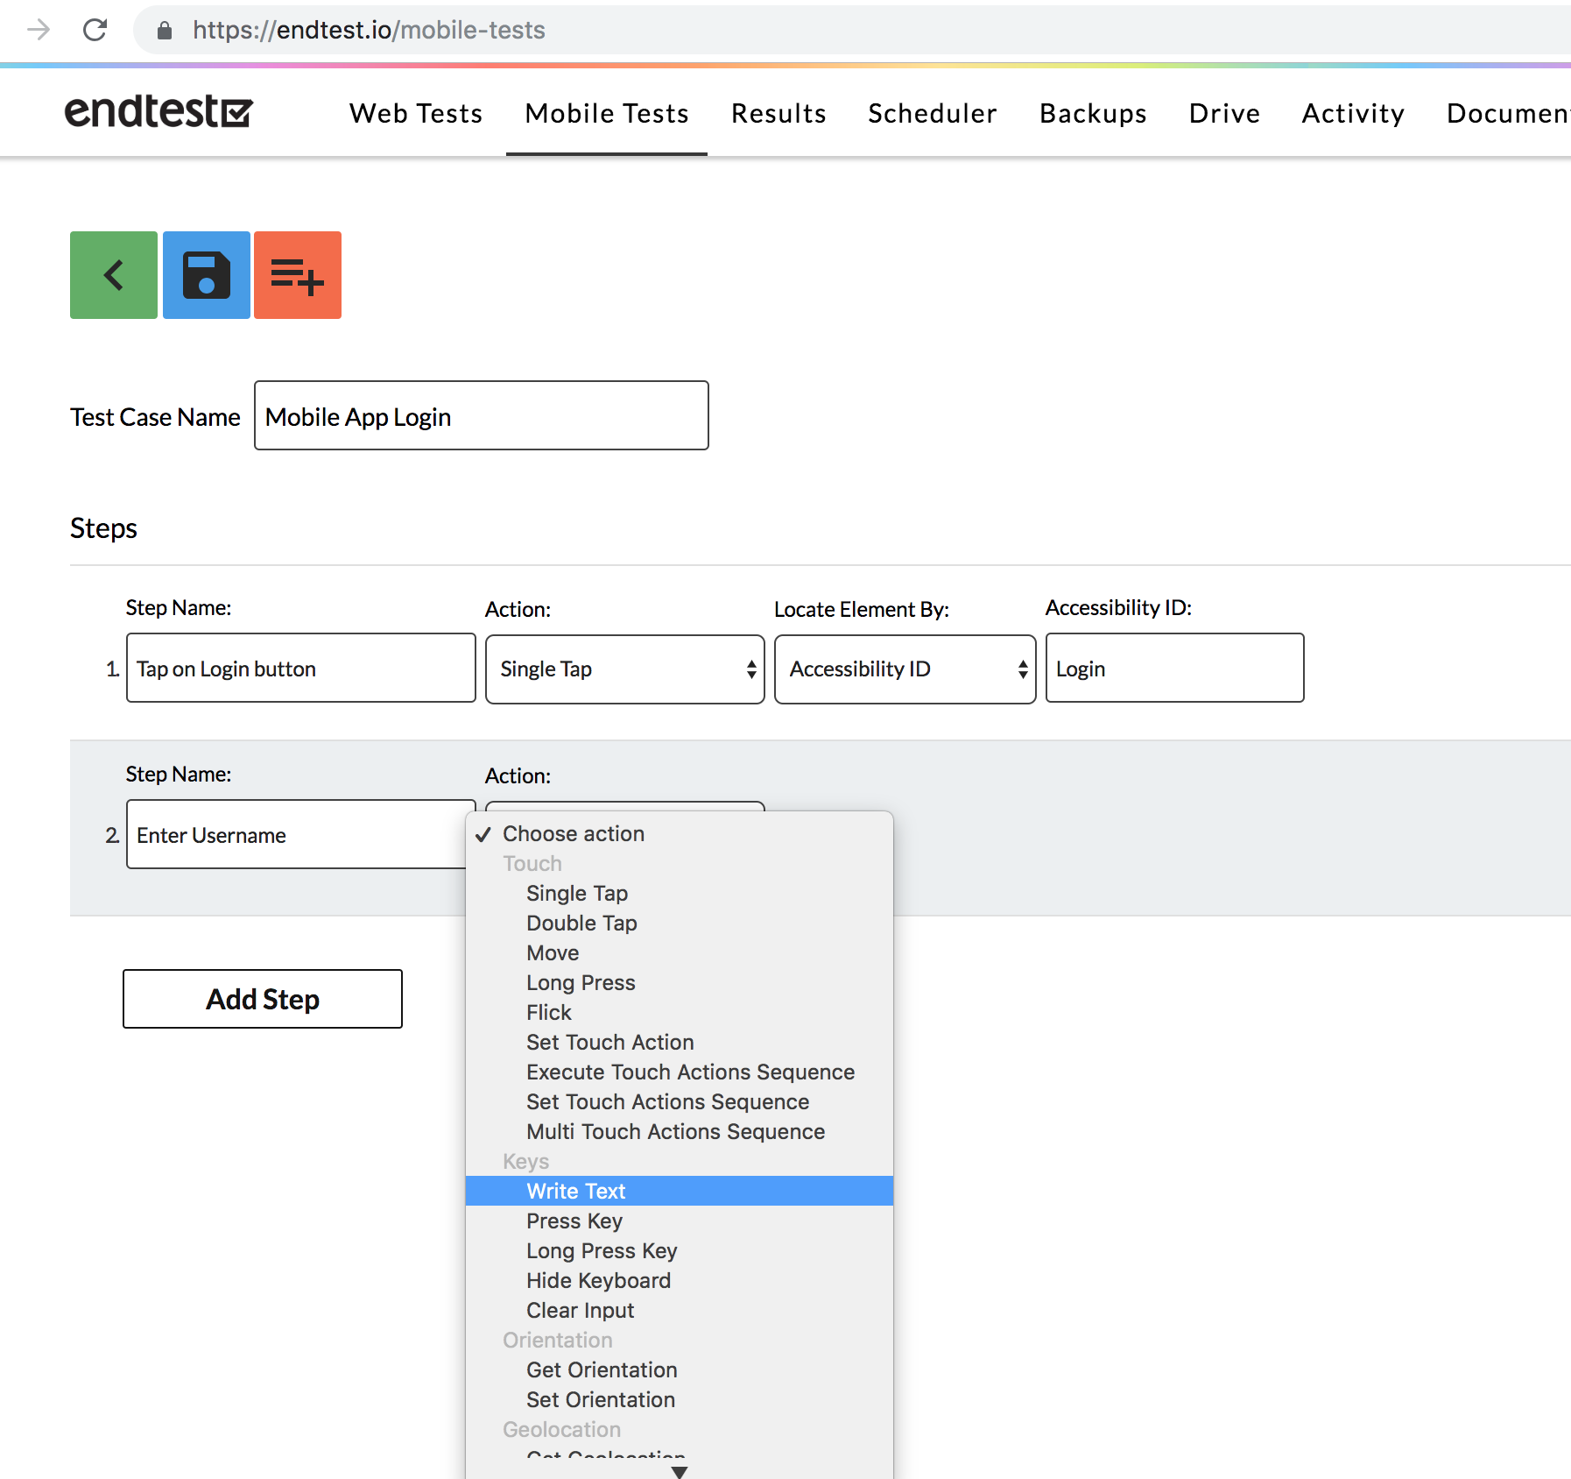Open the Activity page
Screen dimensions: 1571x1479
(1352, 112)
